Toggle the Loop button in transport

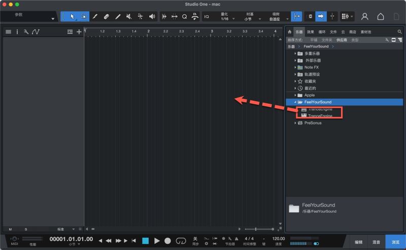pyautogui.click(x=181, y=241)
